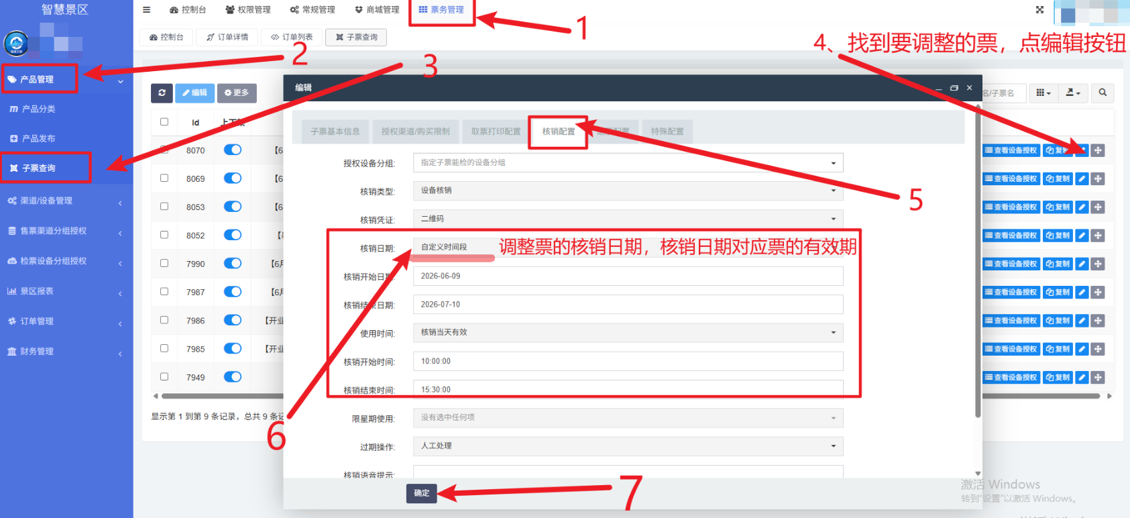This screenshot has width=1130, height=518.
Task: Open the export dropdown in table toolbar
Action: [x=1073, y=93]
